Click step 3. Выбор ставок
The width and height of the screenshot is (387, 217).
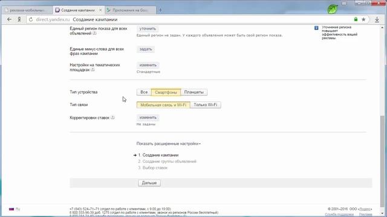[153, 168]
